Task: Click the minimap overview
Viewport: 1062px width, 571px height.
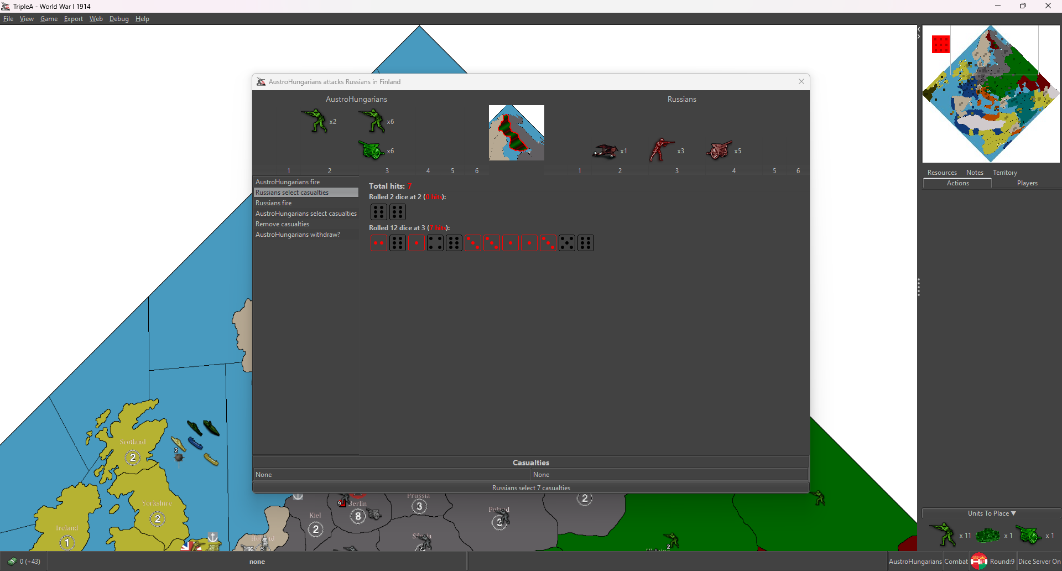Action: pos(991,94)
